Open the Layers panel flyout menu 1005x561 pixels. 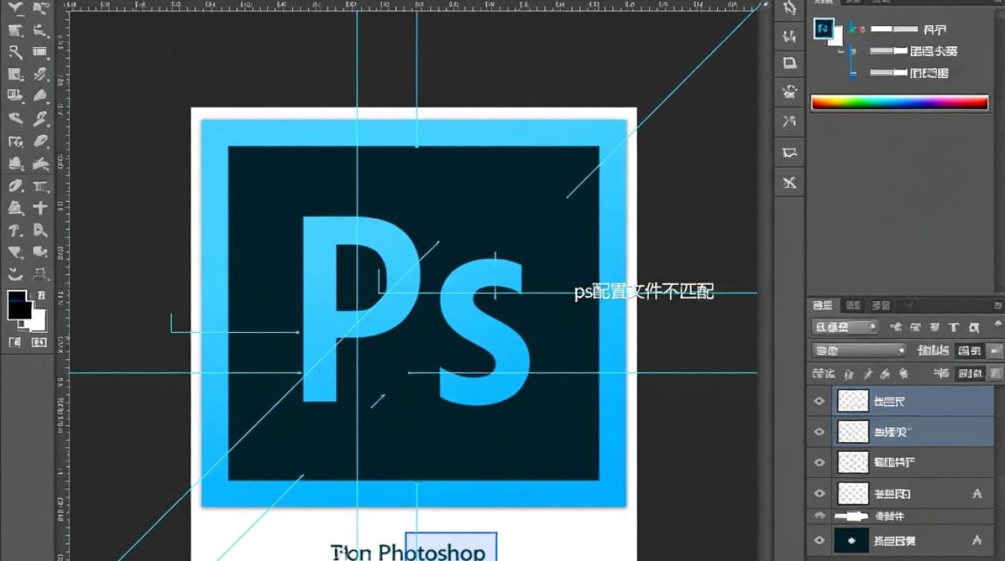coord(996,304)
